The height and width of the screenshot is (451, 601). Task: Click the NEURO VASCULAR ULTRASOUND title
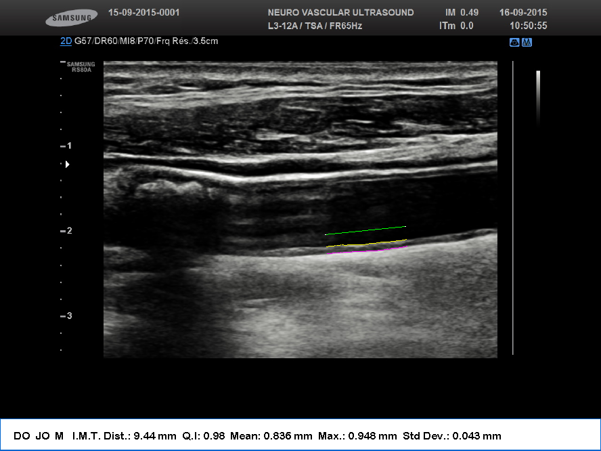point(340,13)
